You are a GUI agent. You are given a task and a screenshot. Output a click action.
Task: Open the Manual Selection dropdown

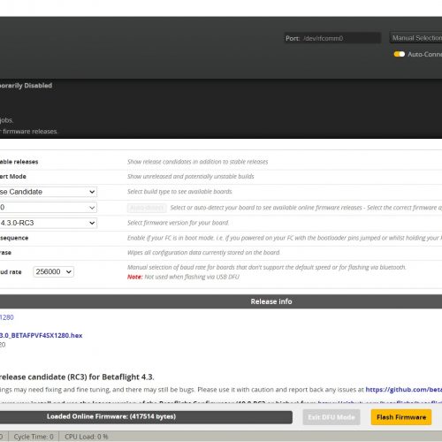[x=415, y=38]
